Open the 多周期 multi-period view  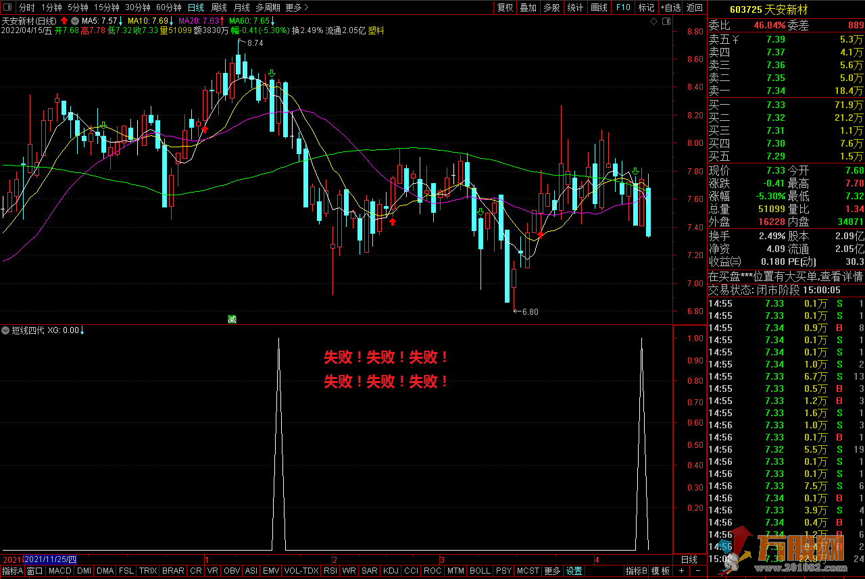[268, 7]
